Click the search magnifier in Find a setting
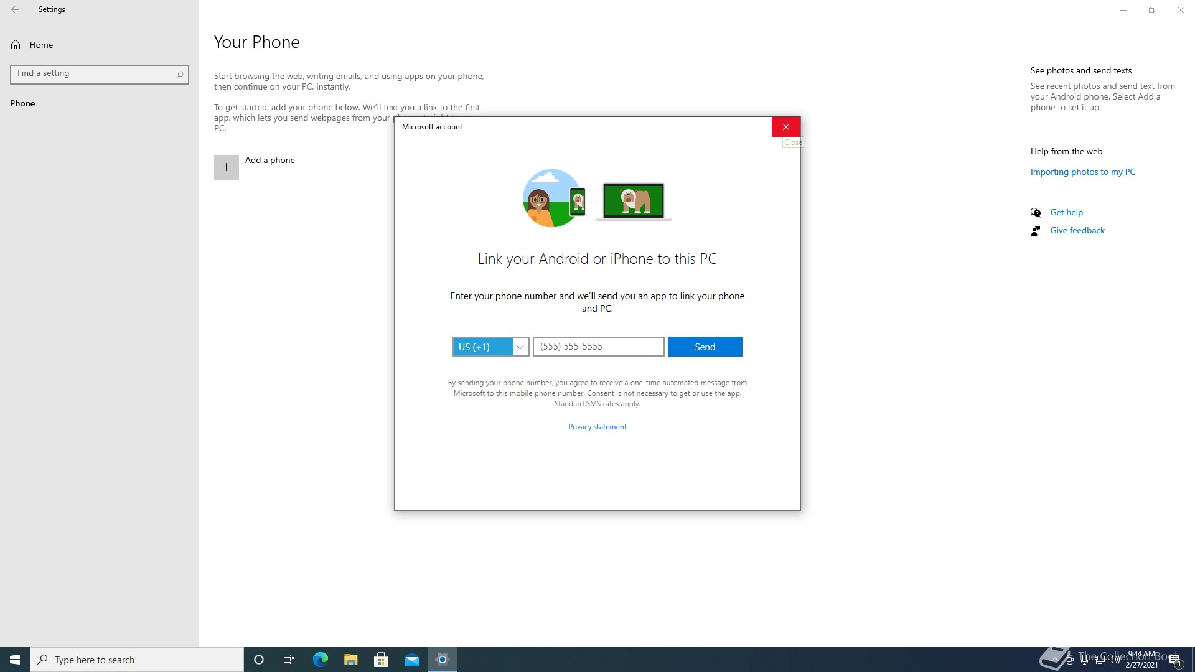This screenshot has width=1195, height=672. (x=180, y=74)
